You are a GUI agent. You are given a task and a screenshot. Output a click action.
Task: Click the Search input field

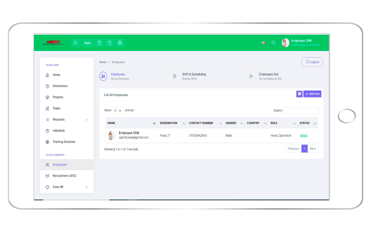[x=301, y=110]
